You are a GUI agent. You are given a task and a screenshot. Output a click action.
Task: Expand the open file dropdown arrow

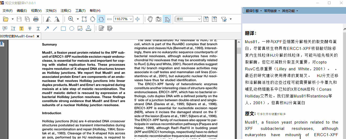click(13, 19)
